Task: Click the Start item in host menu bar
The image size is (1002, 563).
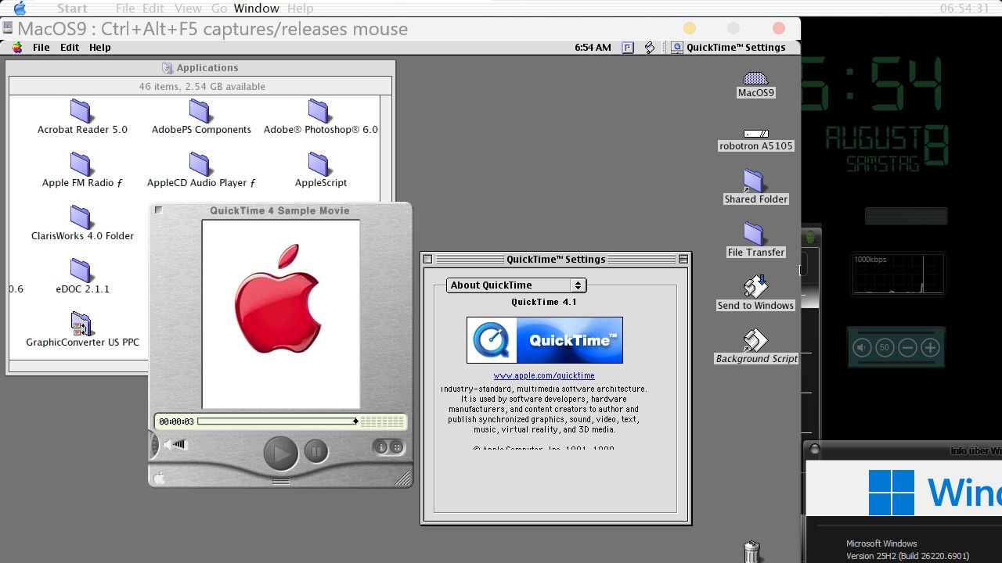Action: tap(72, 9)
